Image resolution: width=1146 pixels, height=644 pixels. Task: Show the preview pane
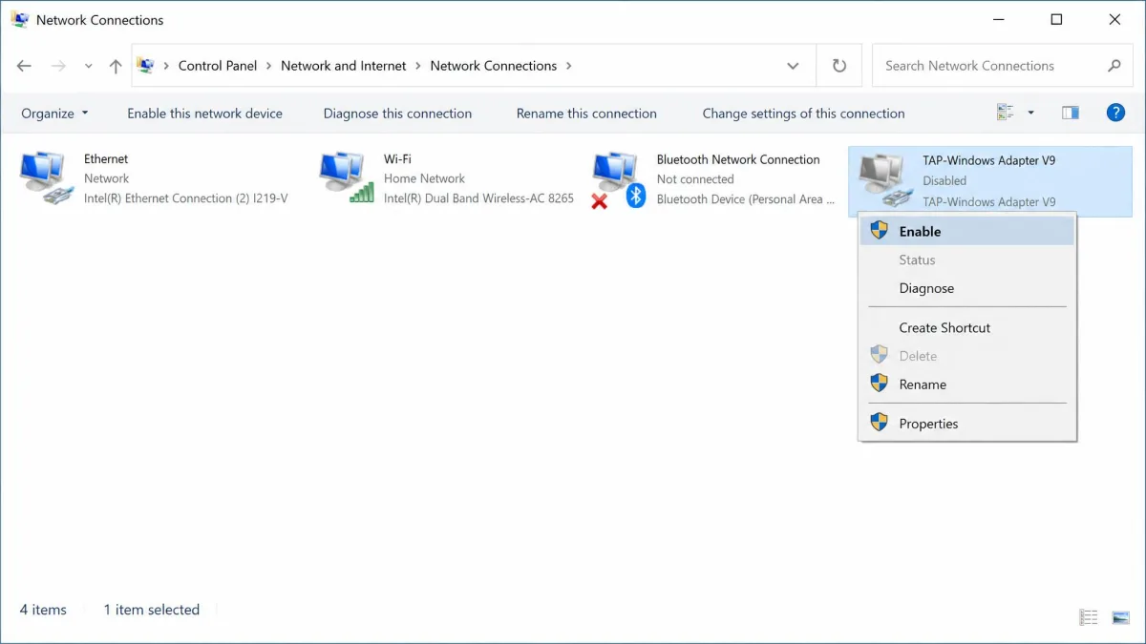pos(1071,113)
